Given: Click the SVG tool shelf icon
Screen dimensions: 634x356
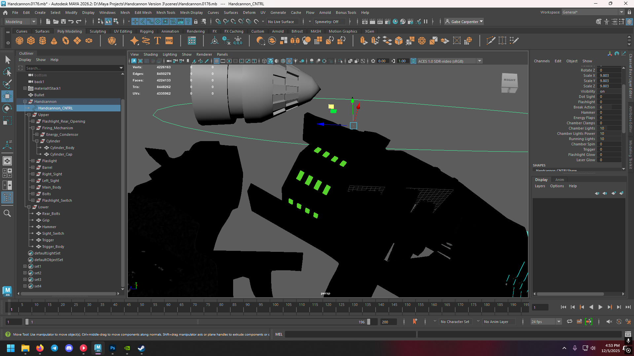Looking at the screenshot, I should [169, 41].
